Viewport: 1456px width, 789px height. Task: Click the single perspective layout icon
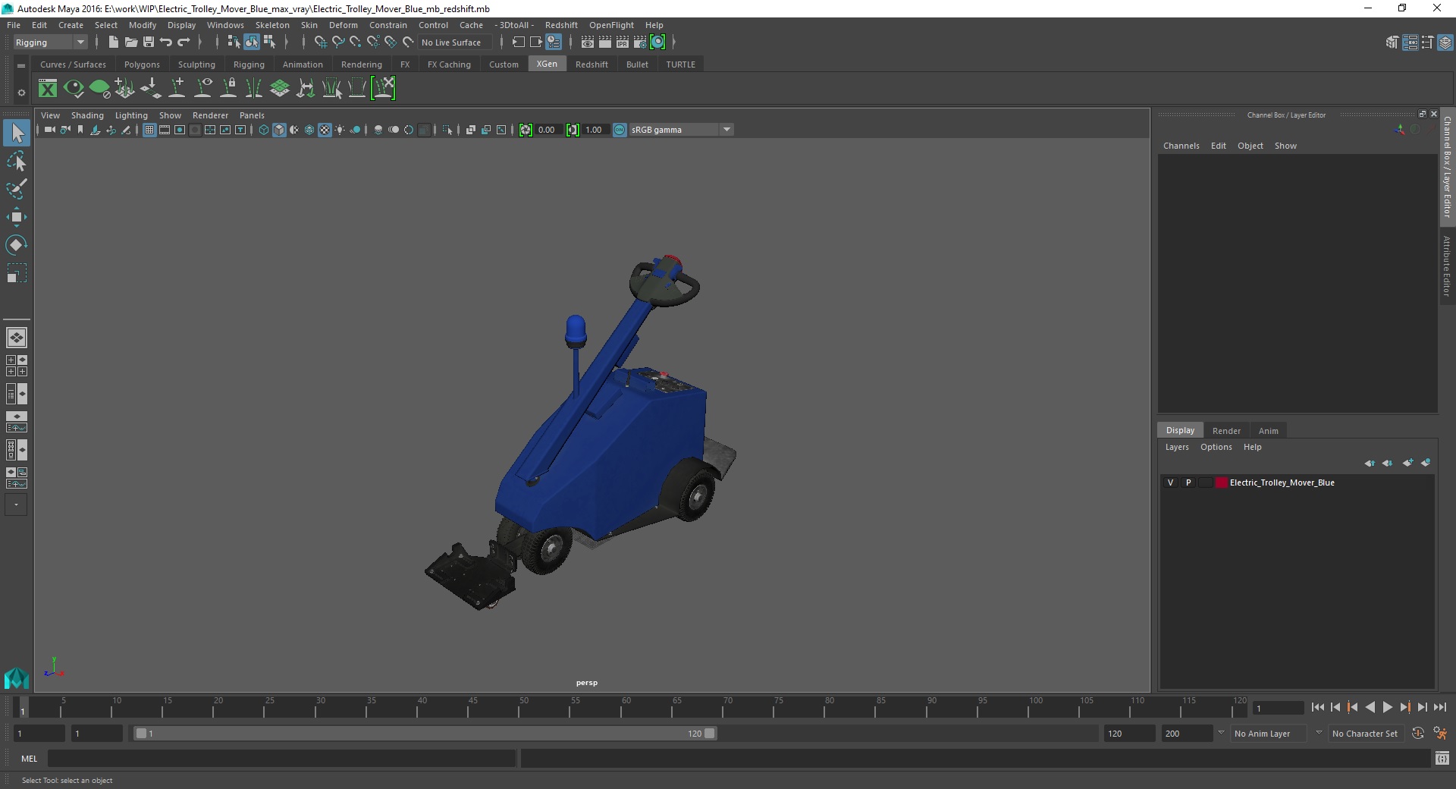tap(16, 338)
